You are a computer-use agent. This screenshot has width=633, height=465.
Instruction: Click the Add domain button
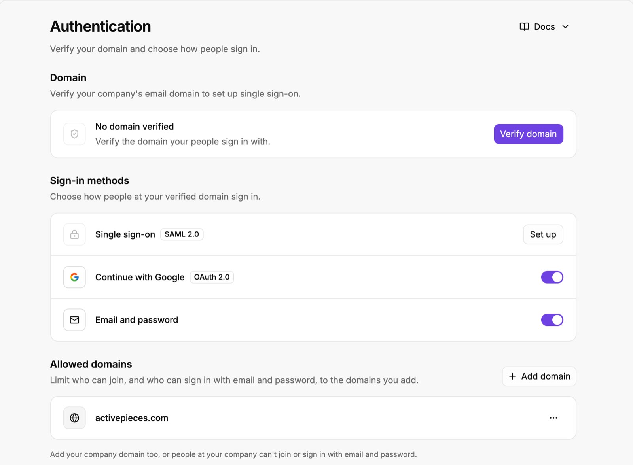tap(539, 376)
